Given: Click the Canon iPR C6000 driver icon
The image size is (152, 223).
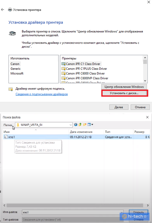Looking at the screenshot, I should tap(63, 73).
